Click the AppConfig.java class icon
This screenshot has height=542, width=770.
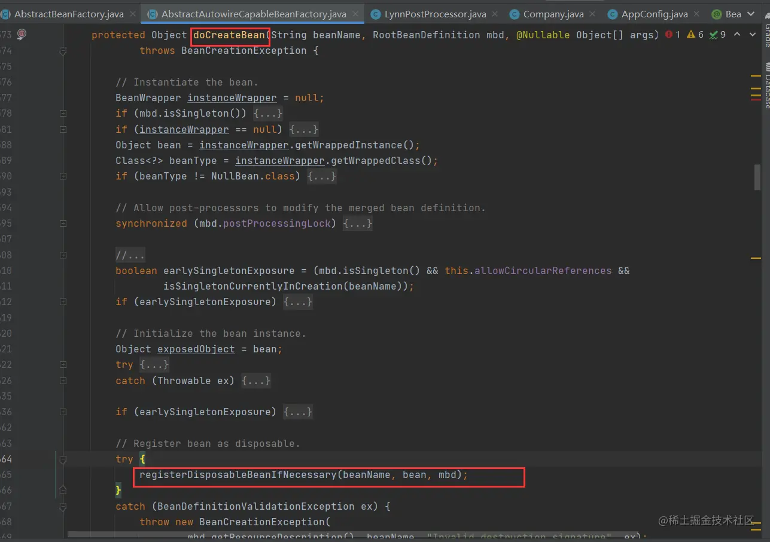tap(612, 14)
